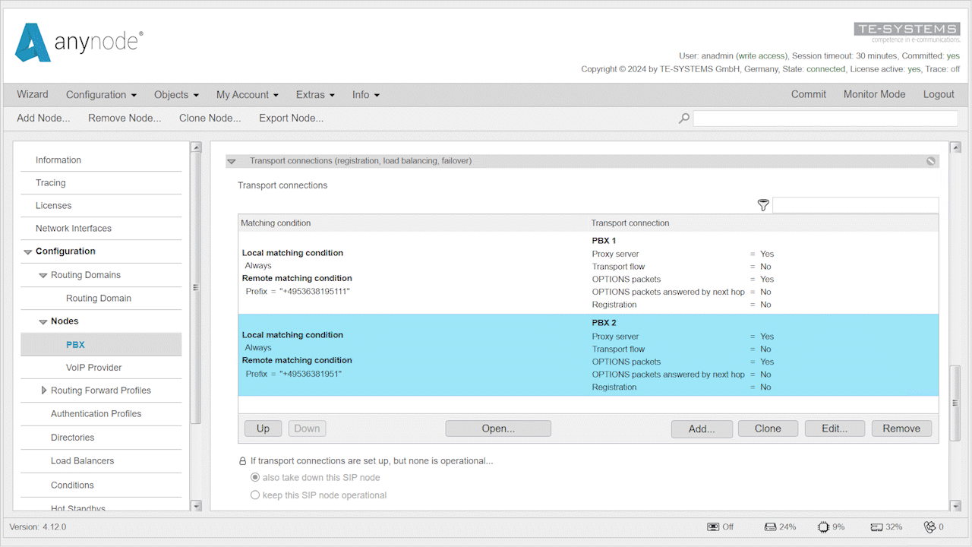Click Export Node...
The width and height of the screenshot is (972, 547).
click(x=292, y=118)
